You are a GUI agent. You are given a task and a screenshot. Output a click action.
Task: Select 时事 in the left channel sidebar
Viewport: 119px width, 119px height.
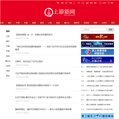point(8,46)
